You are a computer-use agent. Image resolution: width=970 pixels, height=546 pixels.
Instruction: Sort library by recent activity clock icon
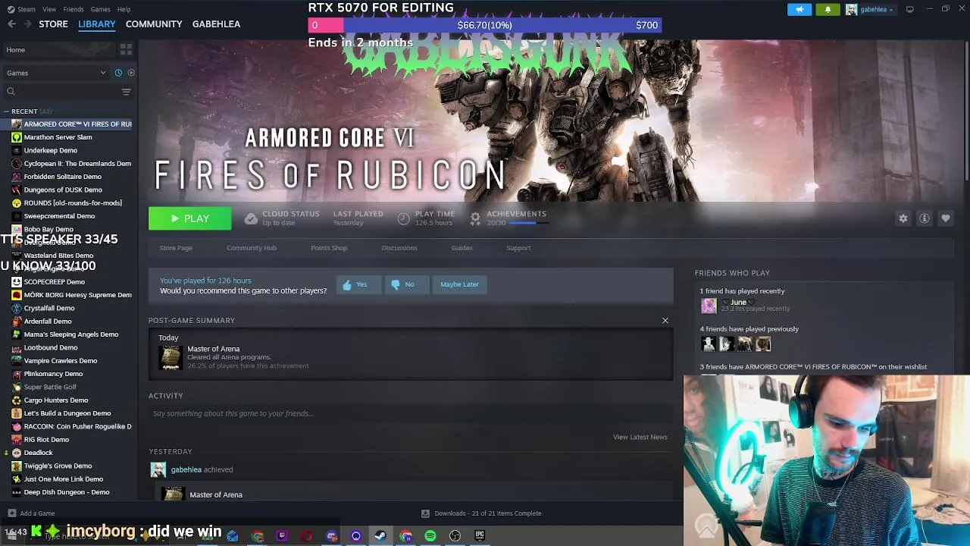click(118, 73)
